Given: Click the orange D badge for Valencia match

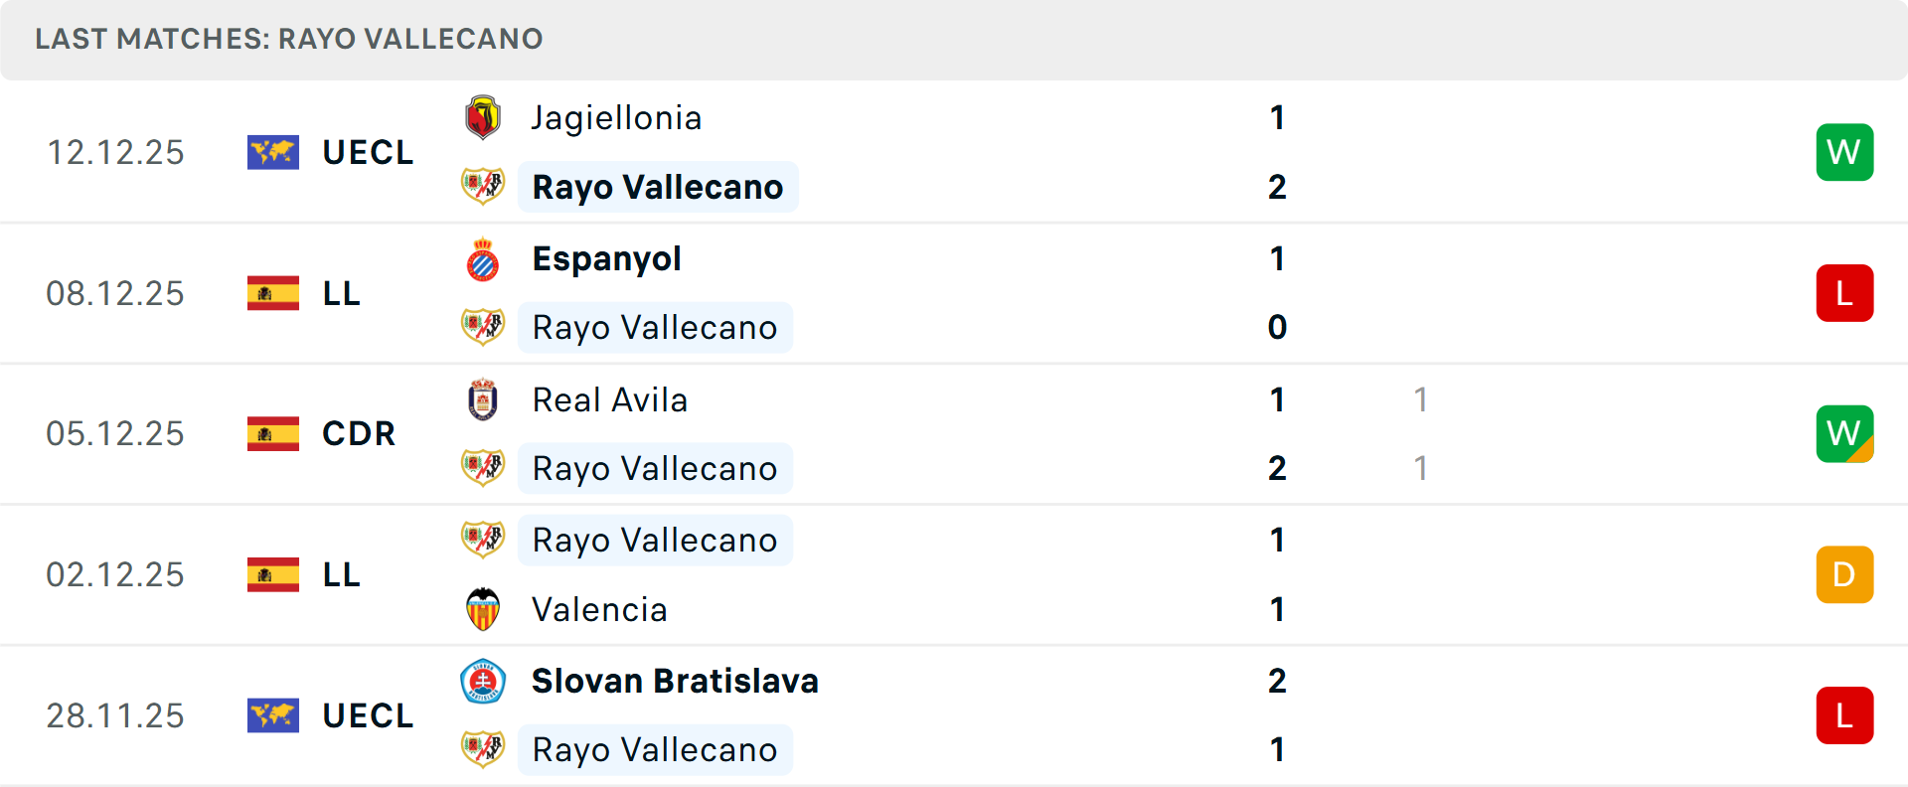Looking at the screenshot, I should click(x=1844, y=574).
